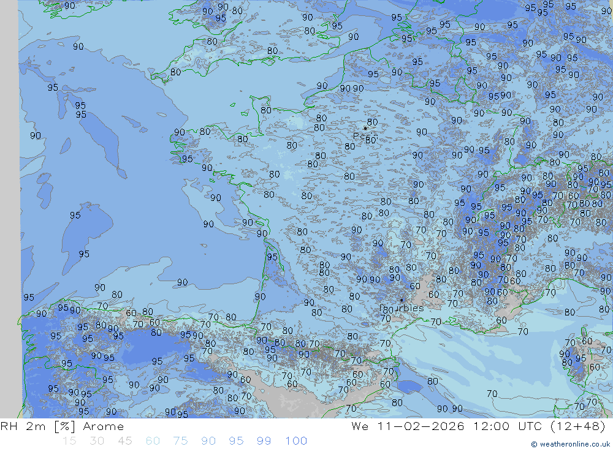This screenshot has width=613, height=449.
Task: Click the legend value 90
Action: [x=208, y=441]
